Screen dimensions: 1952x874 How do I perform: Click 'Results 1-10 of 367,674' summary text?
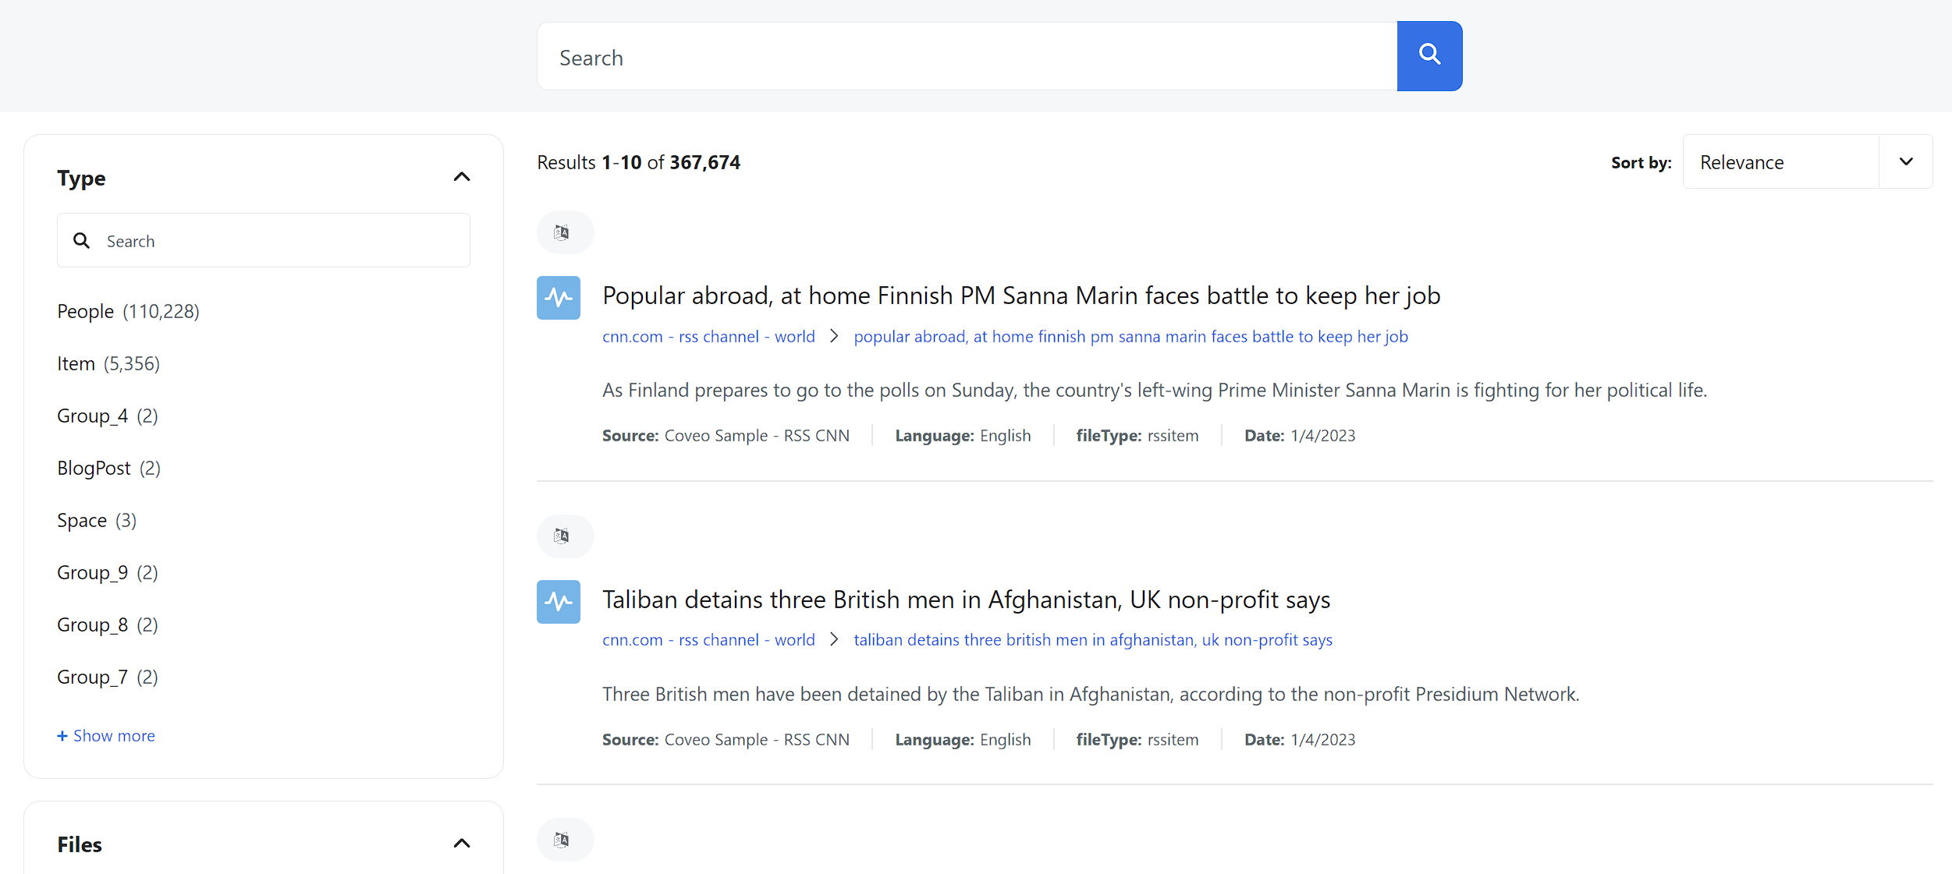[x=639, y=162]
